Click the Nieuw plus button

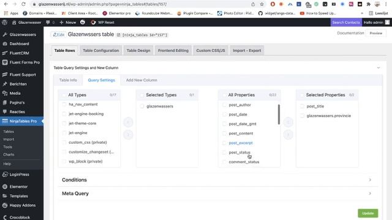click(x=68, y=22)
